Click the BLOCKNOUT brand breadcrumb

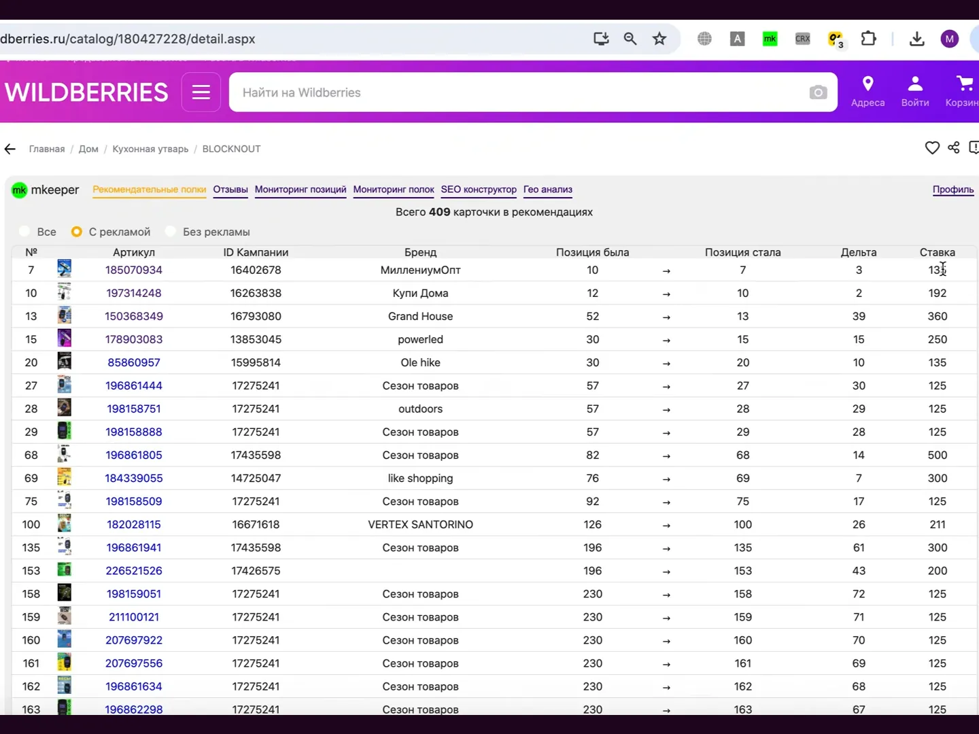(x=231, y=149)
